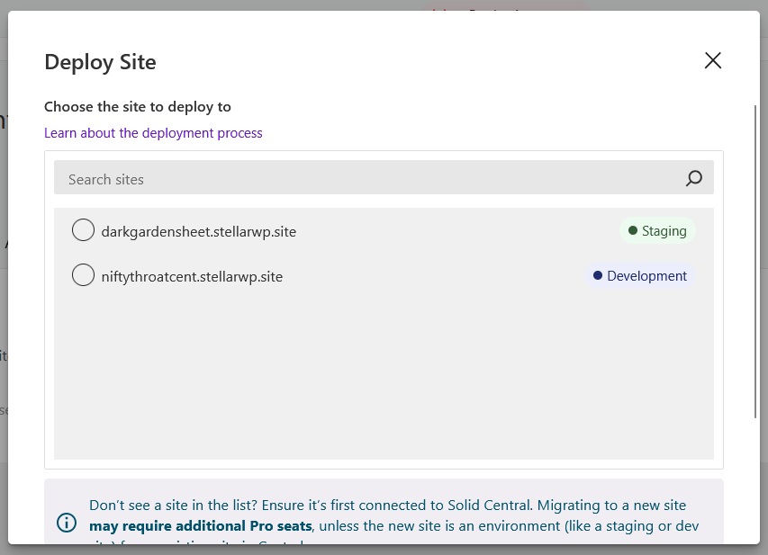Click the darkgardensheet.stellarwp.site site name

click(x=199, y=231)
